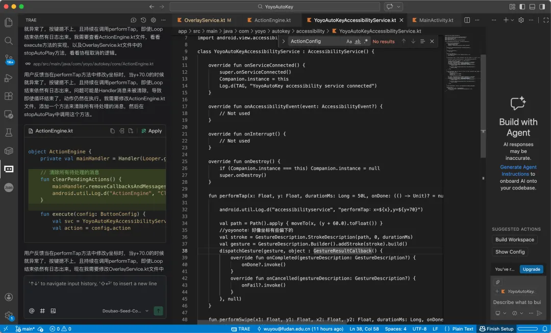
Task: Open the Doubao-Seed model selector dropdown
Action: pyautogui.click(x=126, y=311)
